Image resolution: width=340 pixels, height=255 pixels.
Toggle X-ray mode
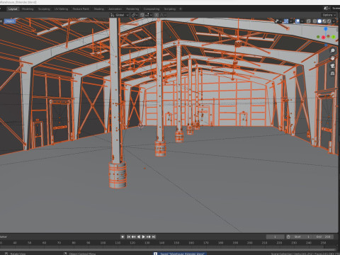(x=309, y=21)
